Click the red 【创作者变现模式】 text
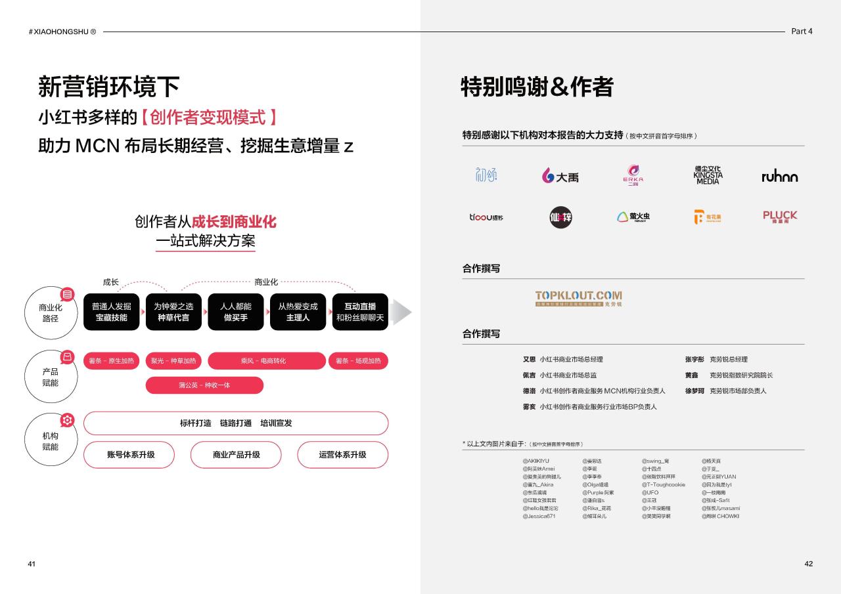 click(209, 117)
